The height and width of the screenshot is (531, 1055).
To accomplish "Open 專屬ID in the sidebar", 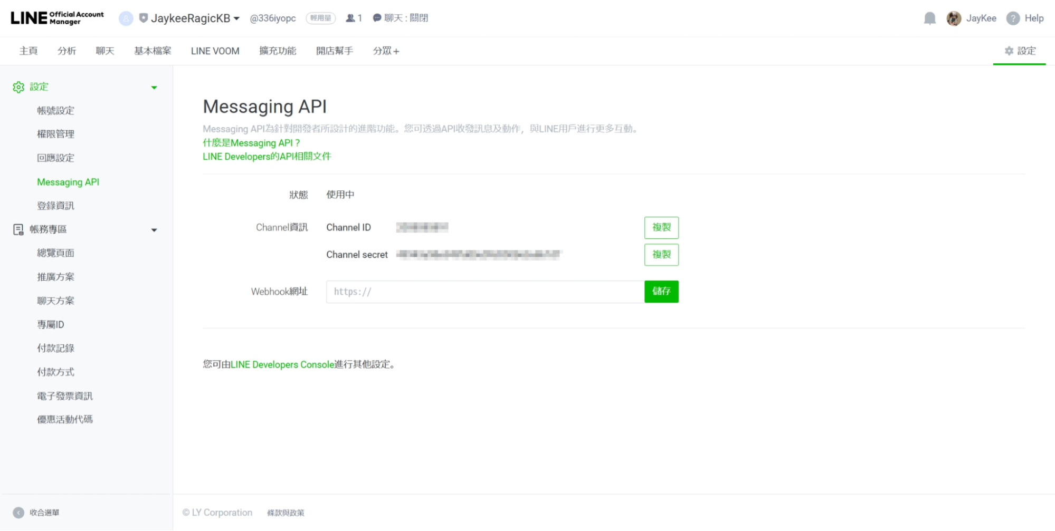I will 51,324.
